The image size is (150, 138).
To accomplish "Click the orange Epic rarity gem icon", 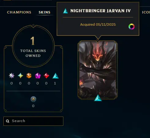I will pyautogui.click(x=29, y=76).
